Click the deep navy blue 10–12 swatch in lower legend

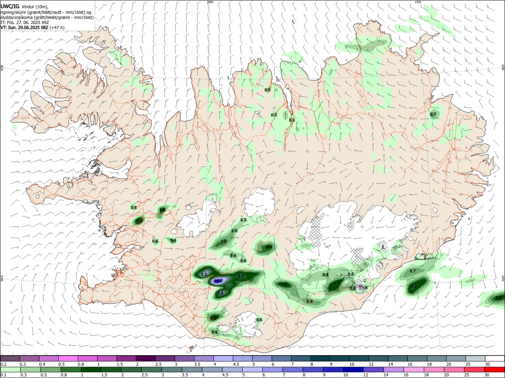(353, 369)
